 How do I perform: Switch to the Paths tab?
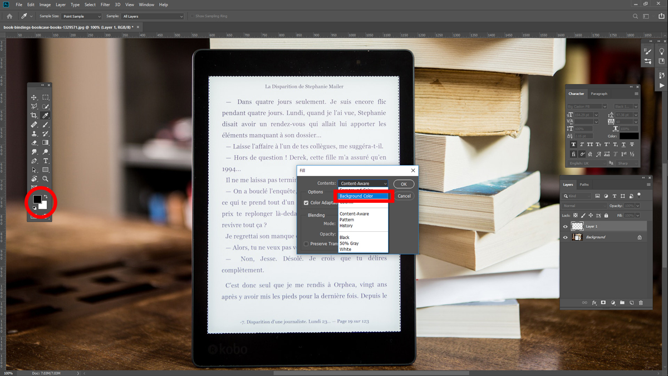pos(584,184)
